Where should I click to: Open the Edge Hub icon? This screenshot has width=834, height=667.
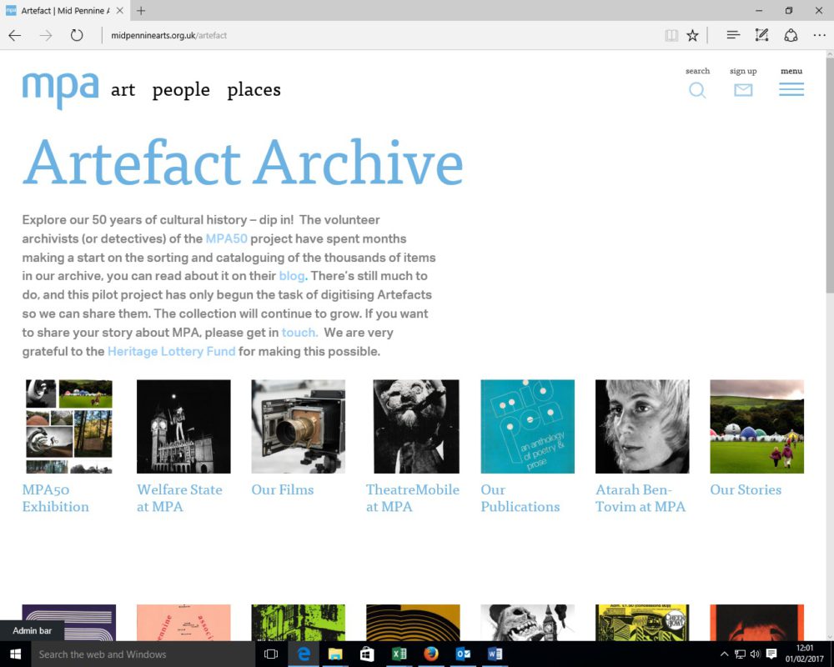coord(733,35)
